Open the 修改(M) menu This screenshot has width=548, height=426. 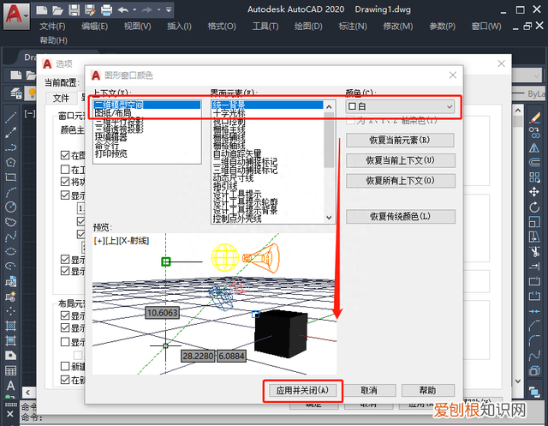coord(397,27)
